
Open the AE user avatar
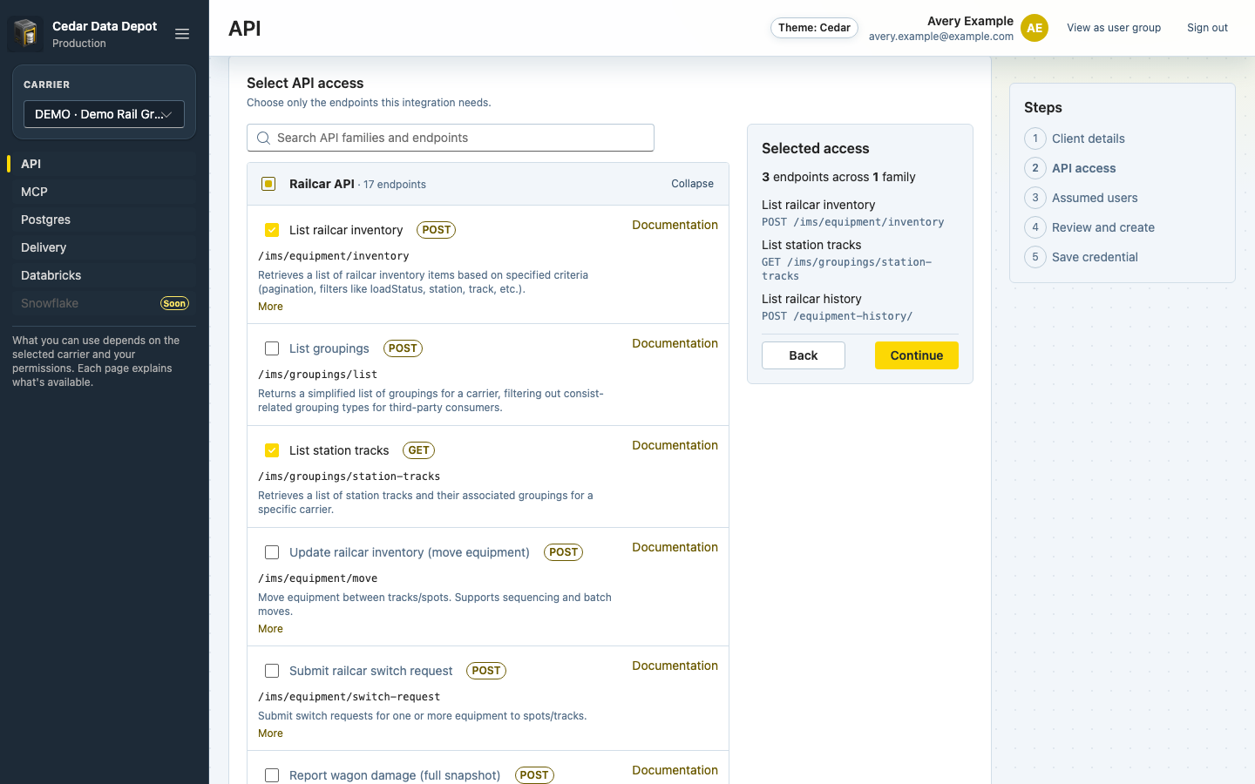(x=1035, y=28)
